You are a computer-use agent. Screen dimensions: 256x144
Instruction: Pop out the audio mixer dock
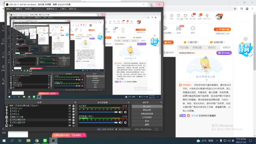[128, 102]
